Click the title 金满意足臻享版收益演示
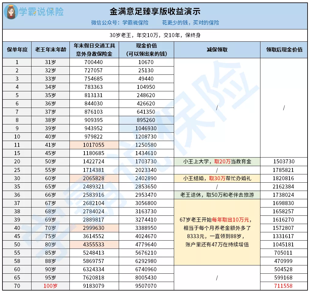 tap(155, 11)
